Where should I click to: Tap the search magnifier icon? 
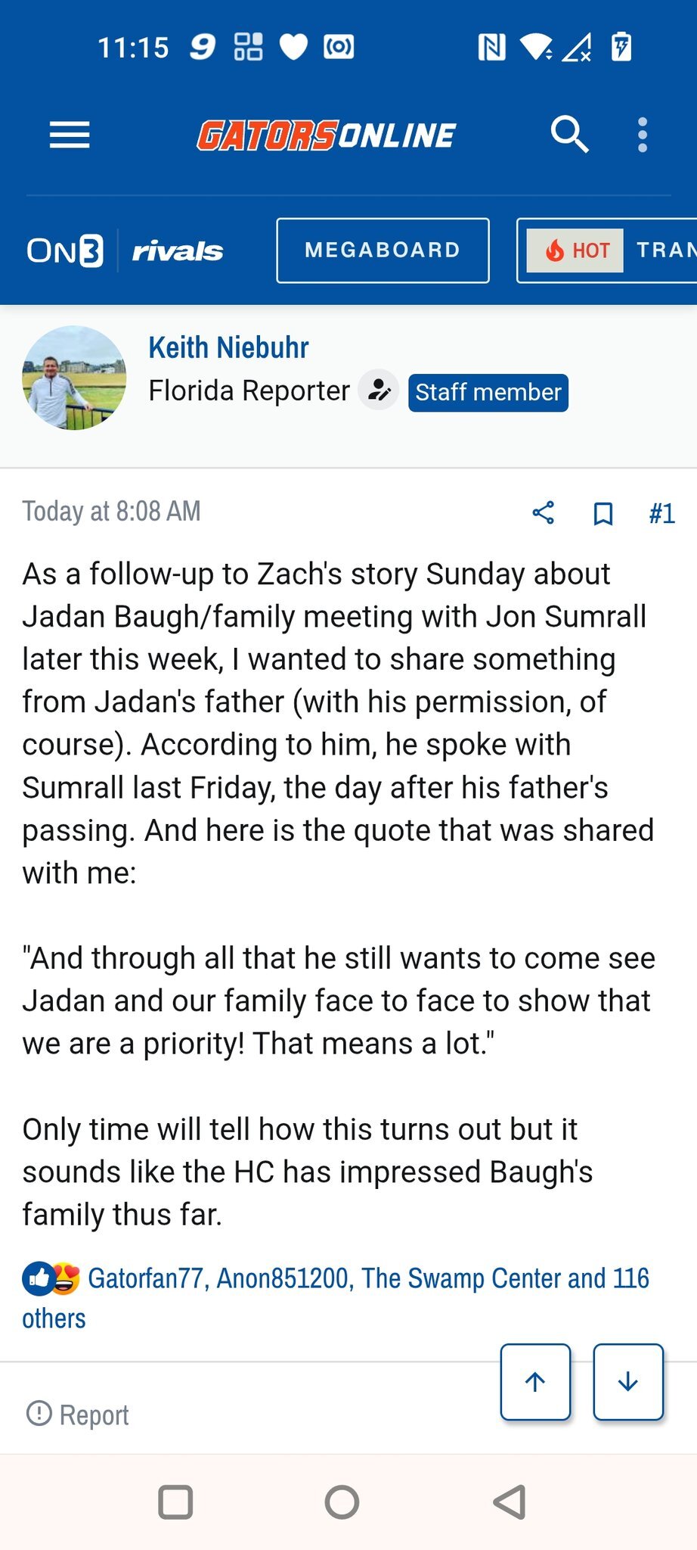(568, 135)
